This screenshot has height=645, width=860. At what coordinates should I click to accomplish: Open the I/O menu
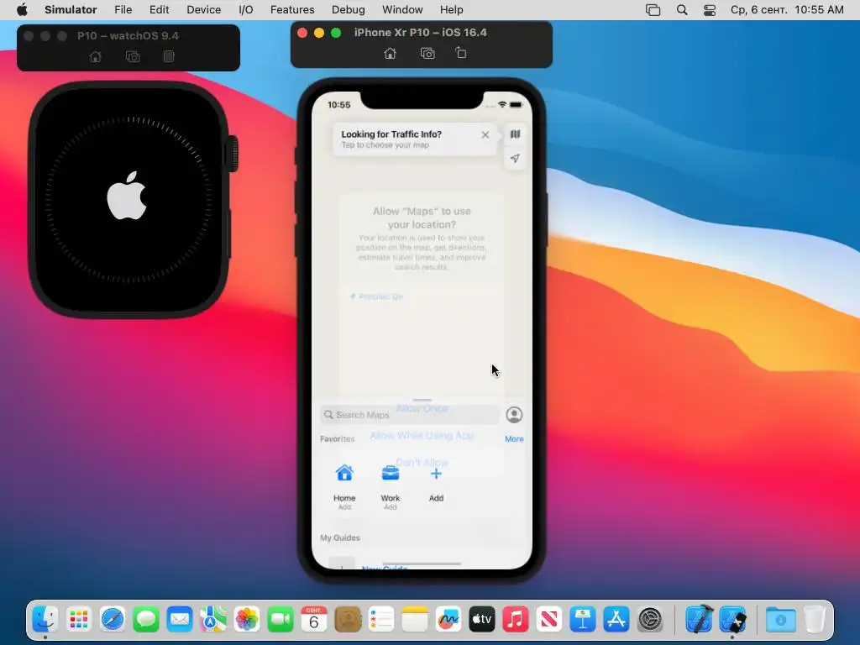click(246, 10)
